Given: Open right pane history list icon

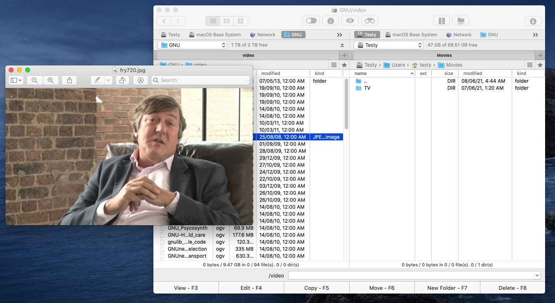Looking at the screenshot, I should [530, 65].
